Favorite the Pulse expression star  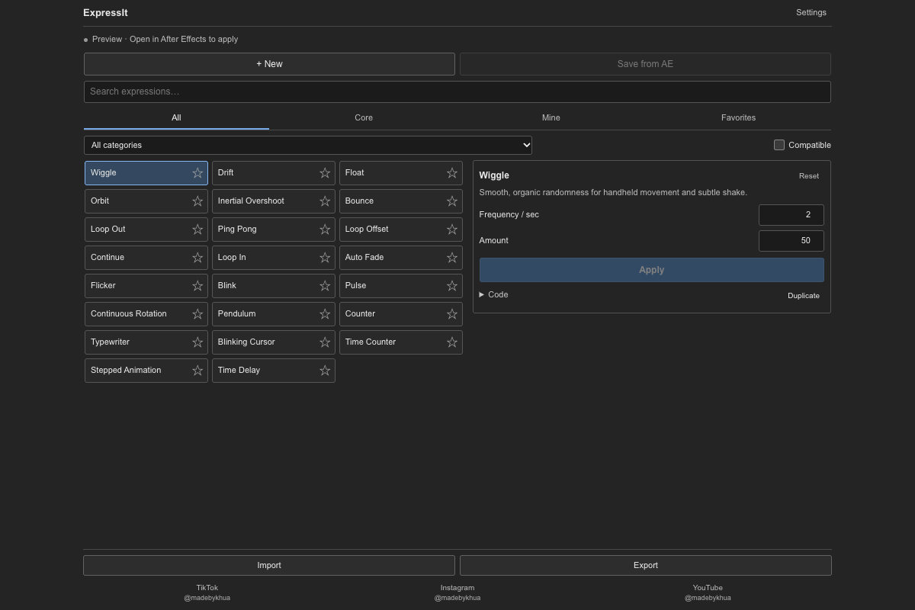coord(452,286)
